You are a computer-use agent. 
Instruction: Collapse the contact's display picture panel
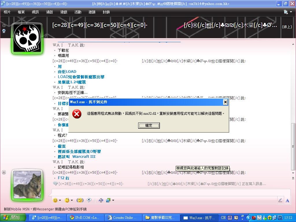click(4, 25)
